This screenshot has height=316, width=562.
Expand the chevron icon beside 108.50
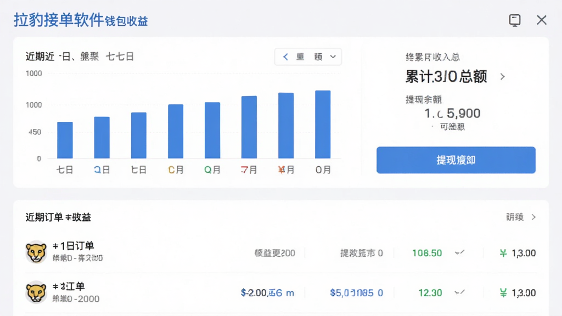[459, 253]
